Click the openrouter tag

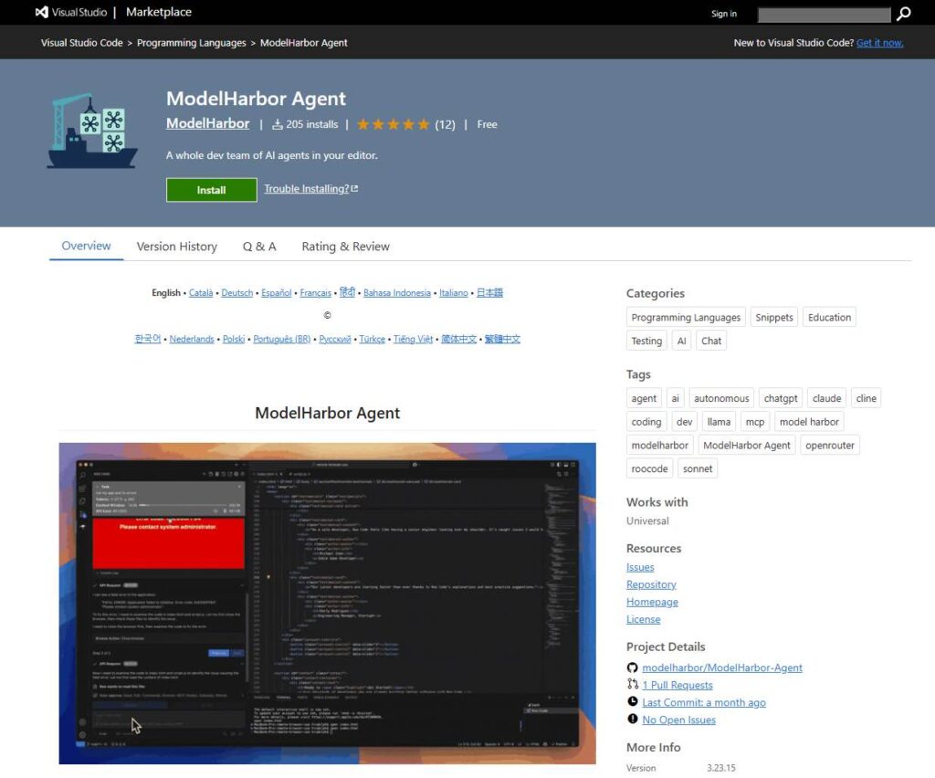point(829,445)
